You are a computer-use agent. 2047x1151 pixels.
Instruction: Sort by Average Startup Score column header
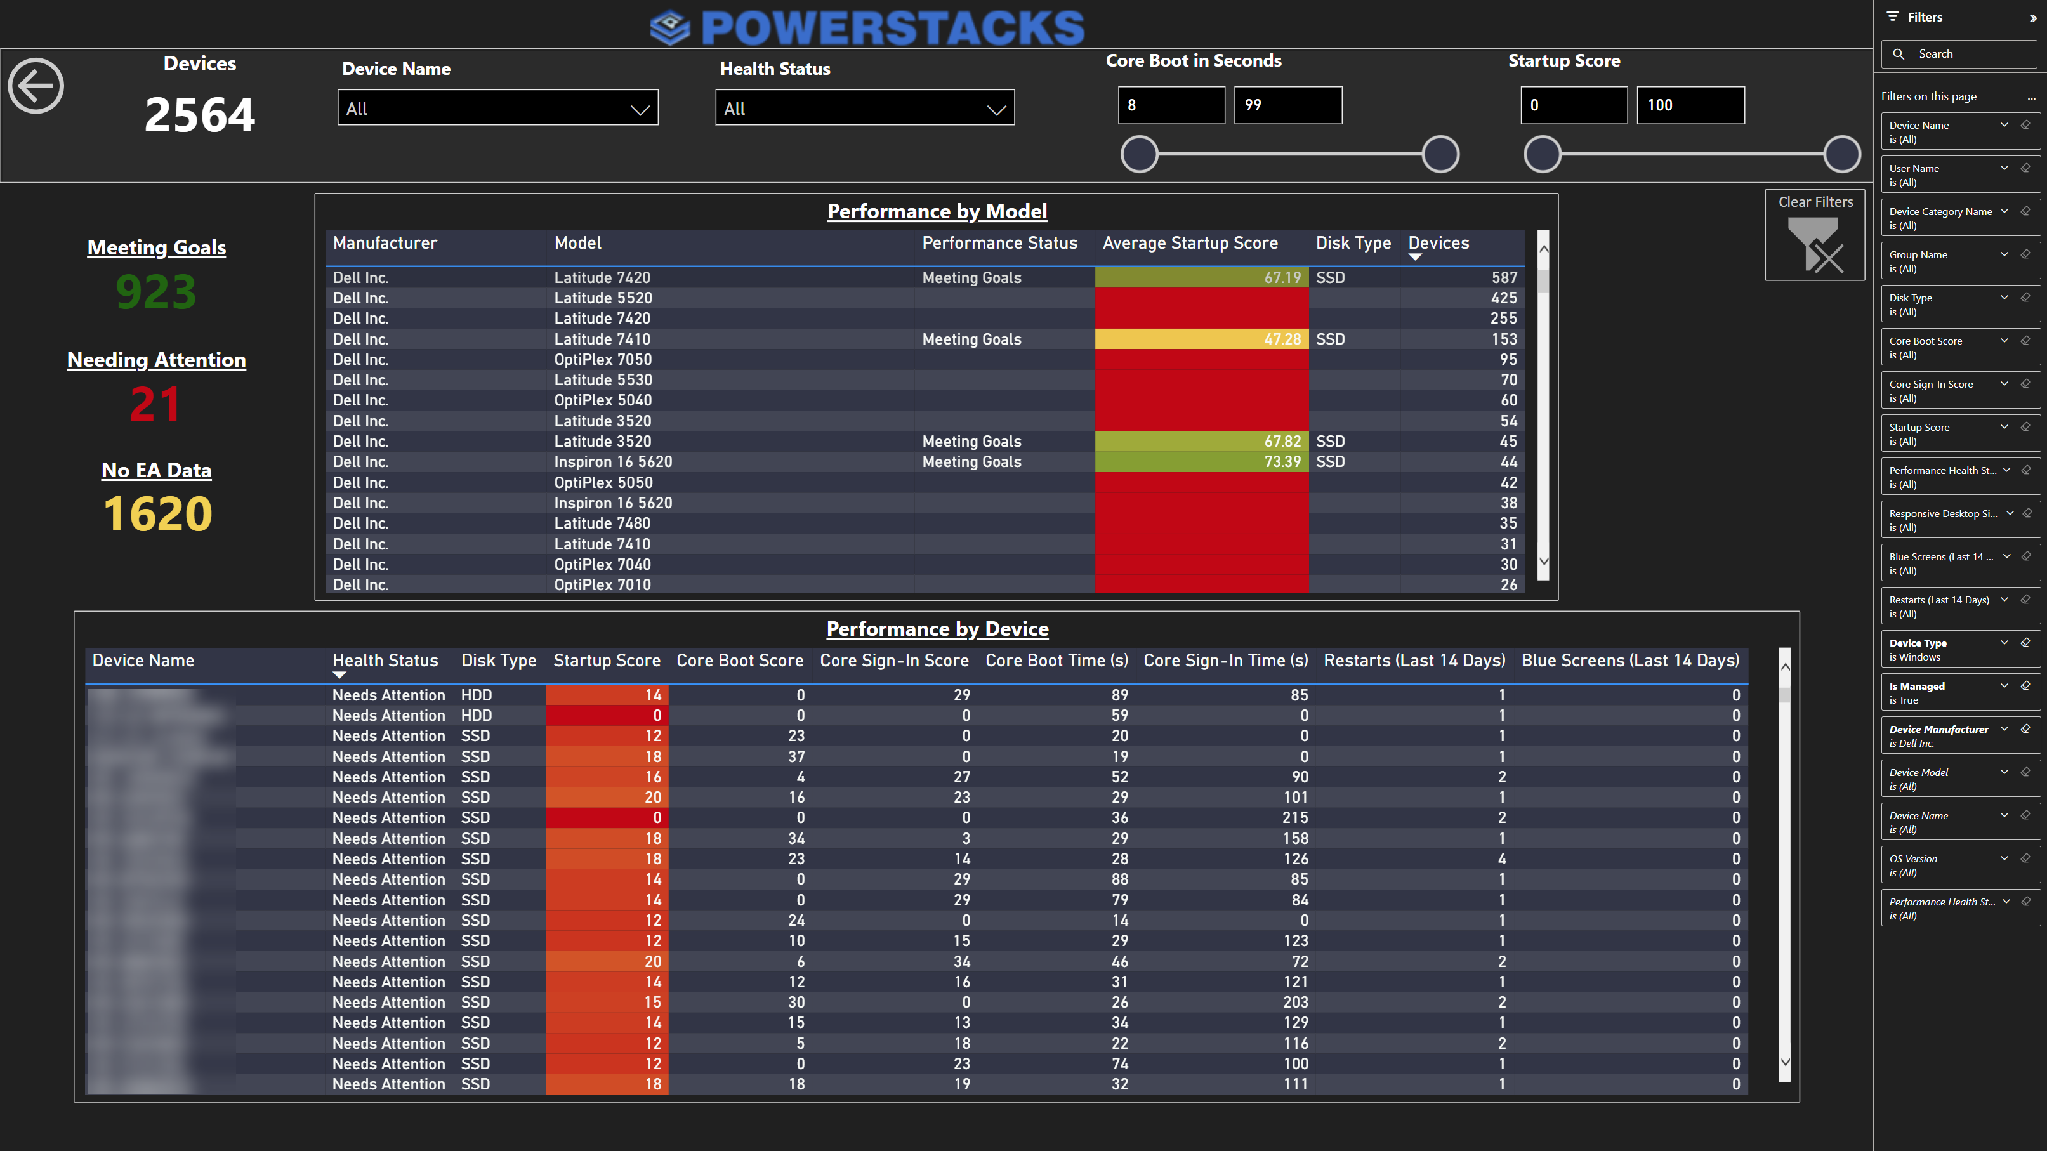(1190, 243)
